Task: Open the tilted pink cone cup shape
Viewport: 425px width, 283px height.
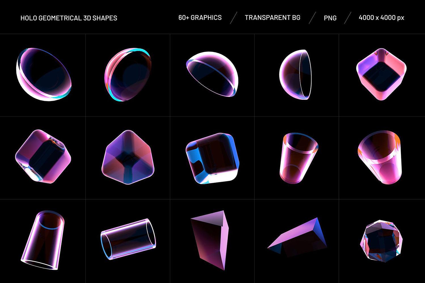Action: tap(381, 157)
